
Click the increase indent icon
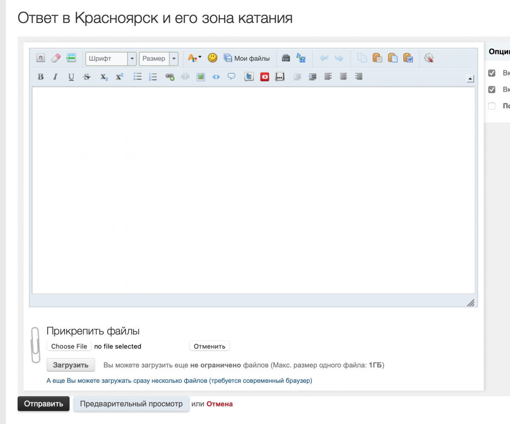click(312, 77)
